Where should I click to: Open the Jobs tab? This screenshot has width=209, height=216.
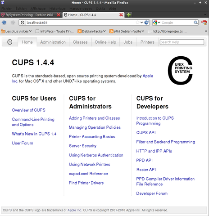click(x=128, y=42)
